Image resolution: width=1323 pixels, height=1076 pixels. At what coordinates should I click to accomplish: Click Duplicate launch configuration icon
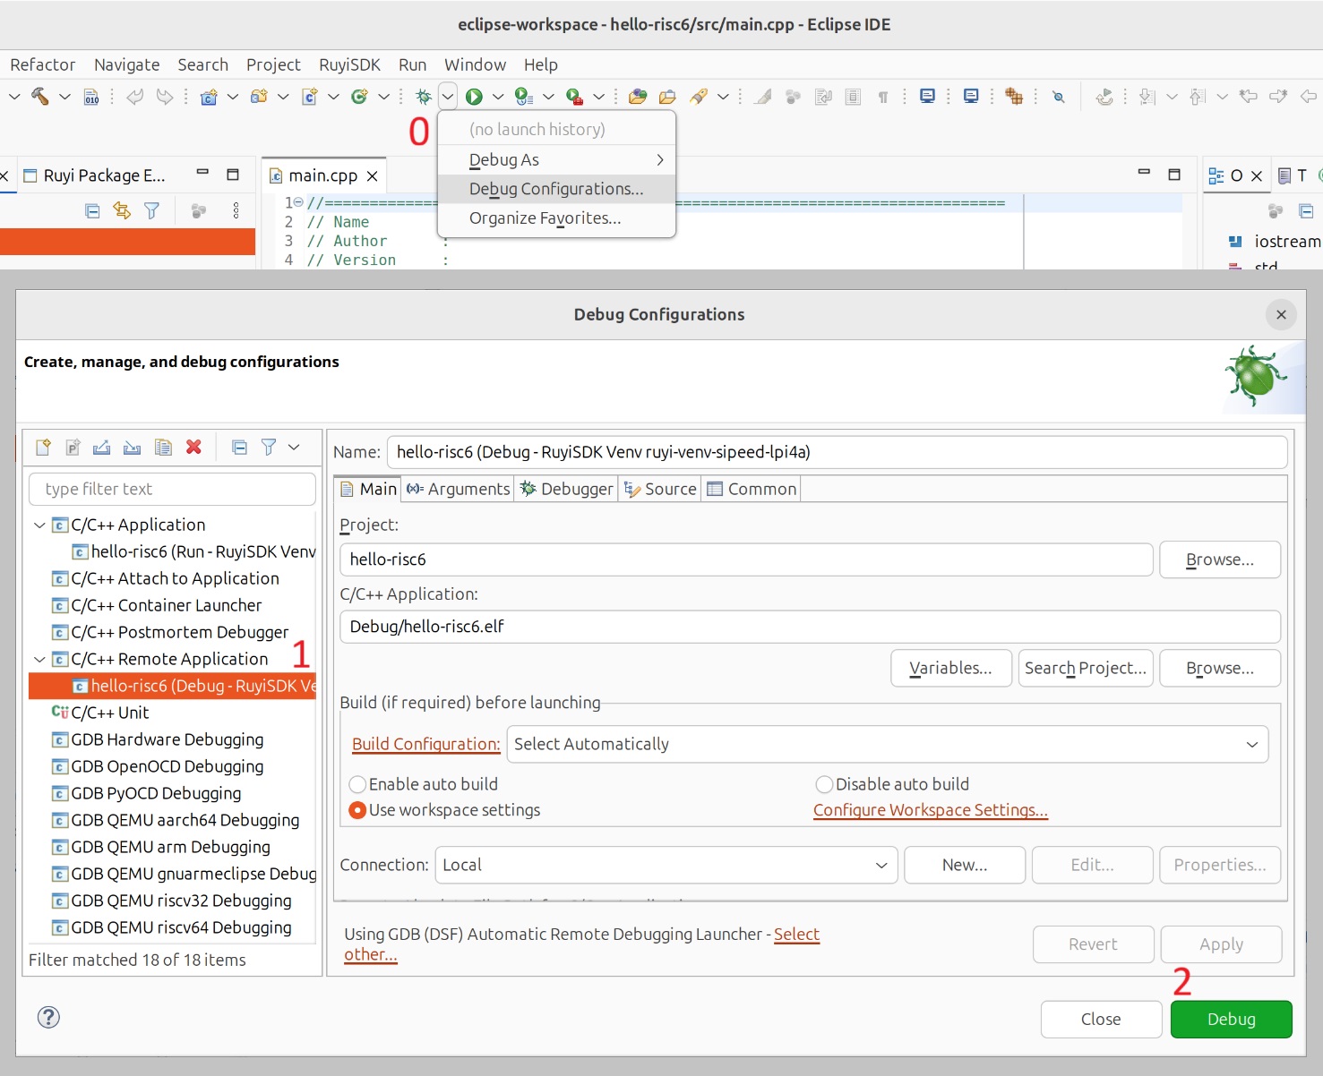pos(163,447)
